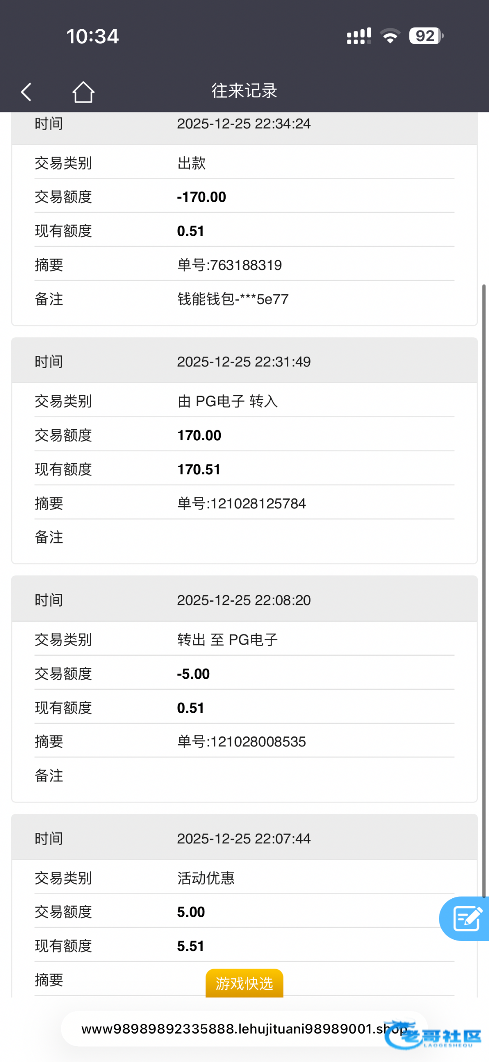Tap the 转出 至 PG电子 transaction type
Image resolution: width=489 pixels, height=1062 pixels.
click(x=227, y=639)
